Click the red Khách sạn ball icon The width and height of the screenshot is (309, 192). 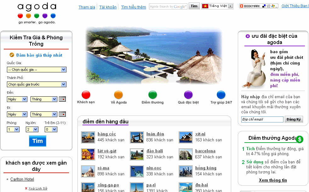coord(86,95)
